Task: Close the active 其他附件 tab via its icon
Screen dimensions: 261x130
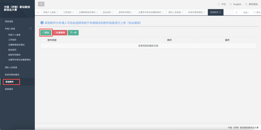Action: 220,12
